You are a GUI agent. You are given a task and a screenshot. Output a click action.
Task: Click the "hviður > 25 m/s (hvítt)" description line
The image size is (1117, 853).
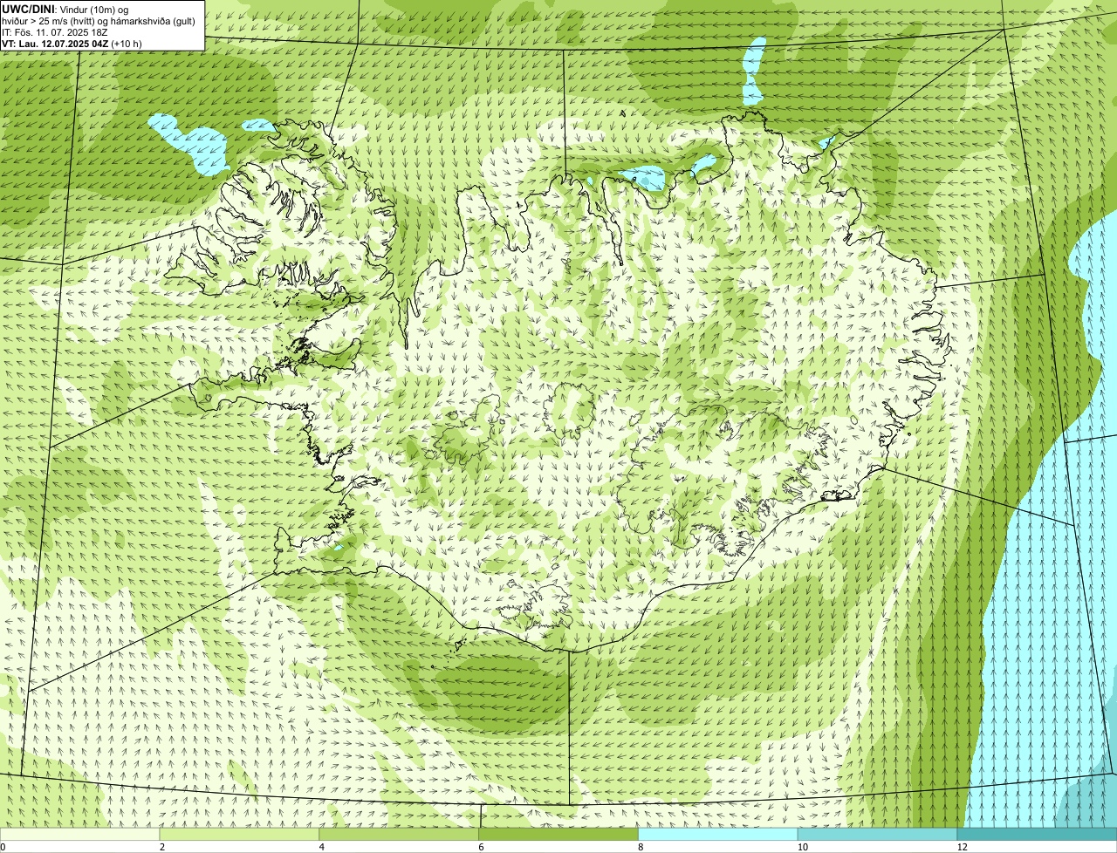coord(99,21)
